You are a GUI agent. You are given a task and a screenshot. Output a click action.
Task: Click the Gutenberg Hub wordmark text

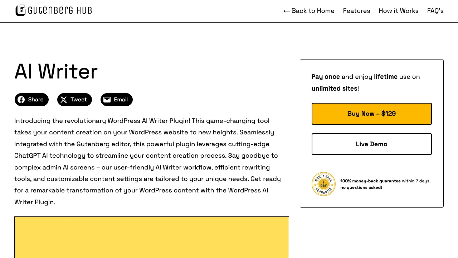(x=60, y=10)
